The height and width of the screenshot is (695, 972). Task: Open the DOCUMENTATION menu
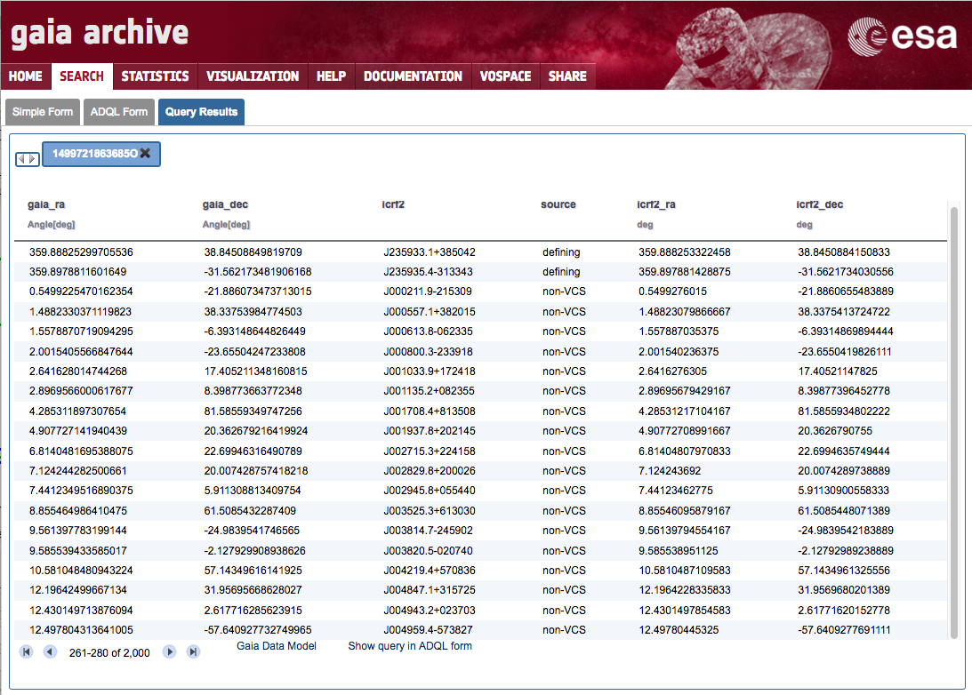(x=413, y=76)
